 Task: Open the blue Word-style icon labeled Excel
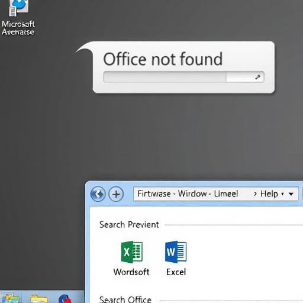click(x=176, y=252)
